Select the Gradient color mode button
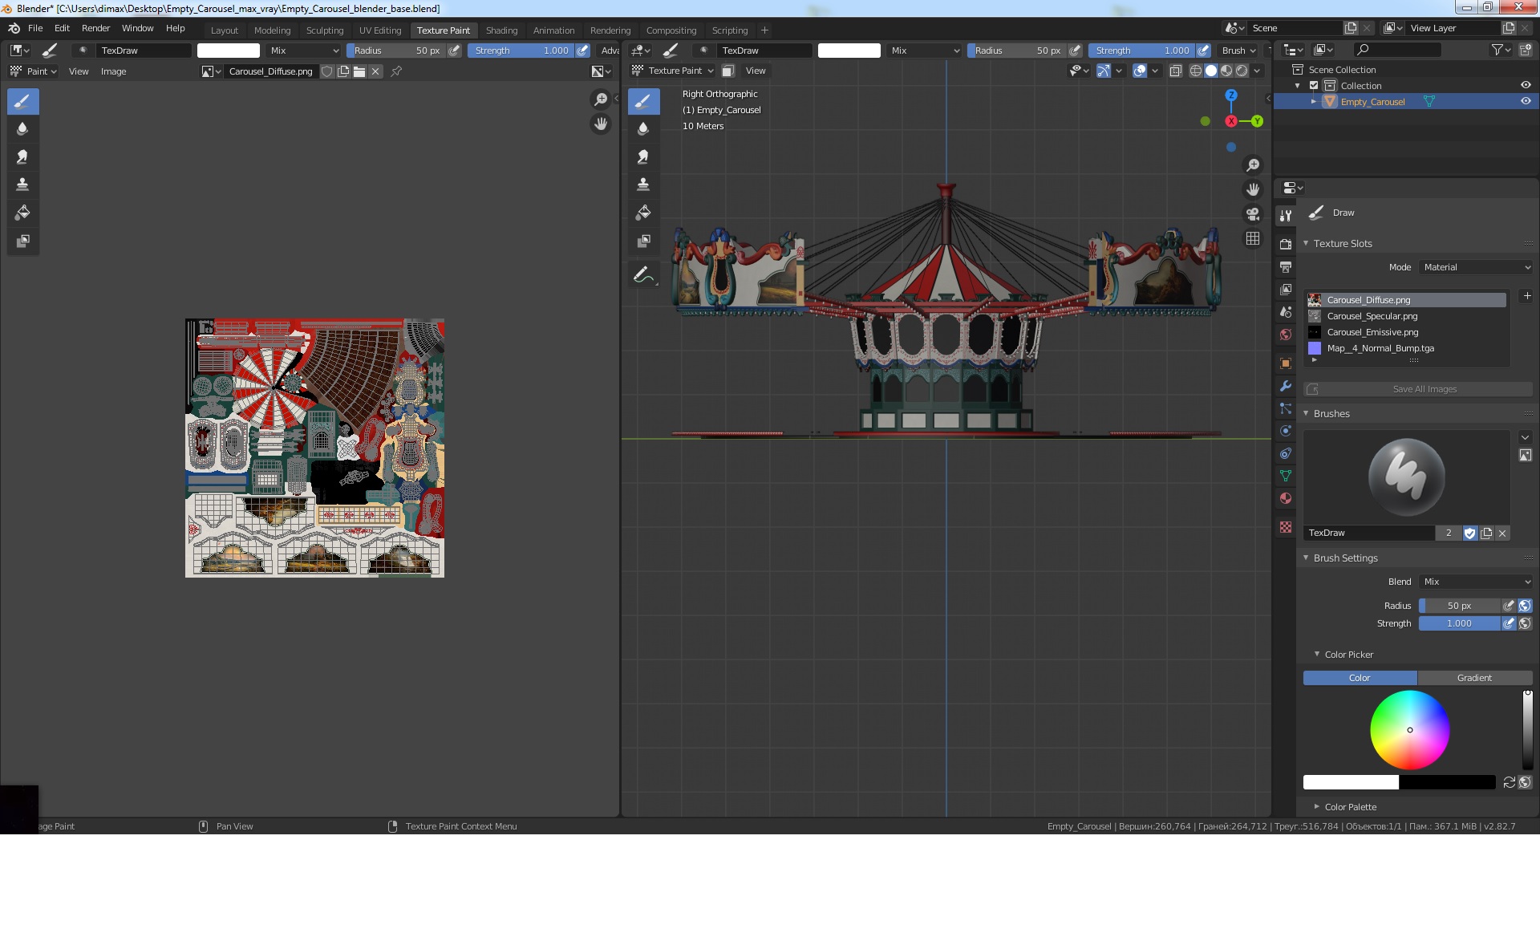 [1475, 678]
